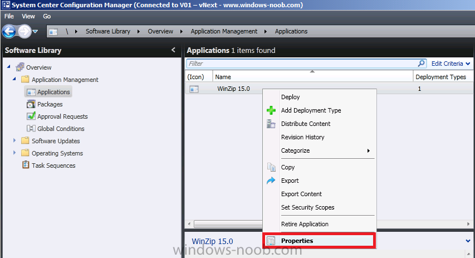Viewport: 475px width, 258px height.
Task: Expand the arrow after Application Management breadcrumb
Action: click(266, 32)
